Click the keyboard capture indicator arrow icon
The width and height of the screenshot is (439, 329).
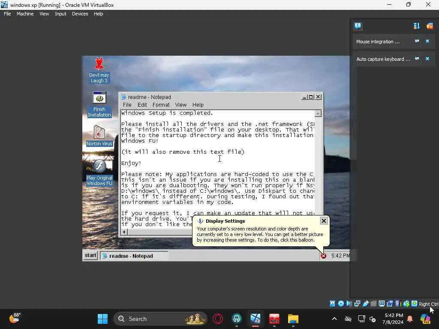(x=415, y=304)
